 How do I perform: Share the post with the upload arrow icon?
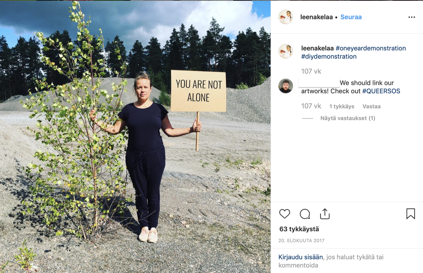click(x=325, y=214)
